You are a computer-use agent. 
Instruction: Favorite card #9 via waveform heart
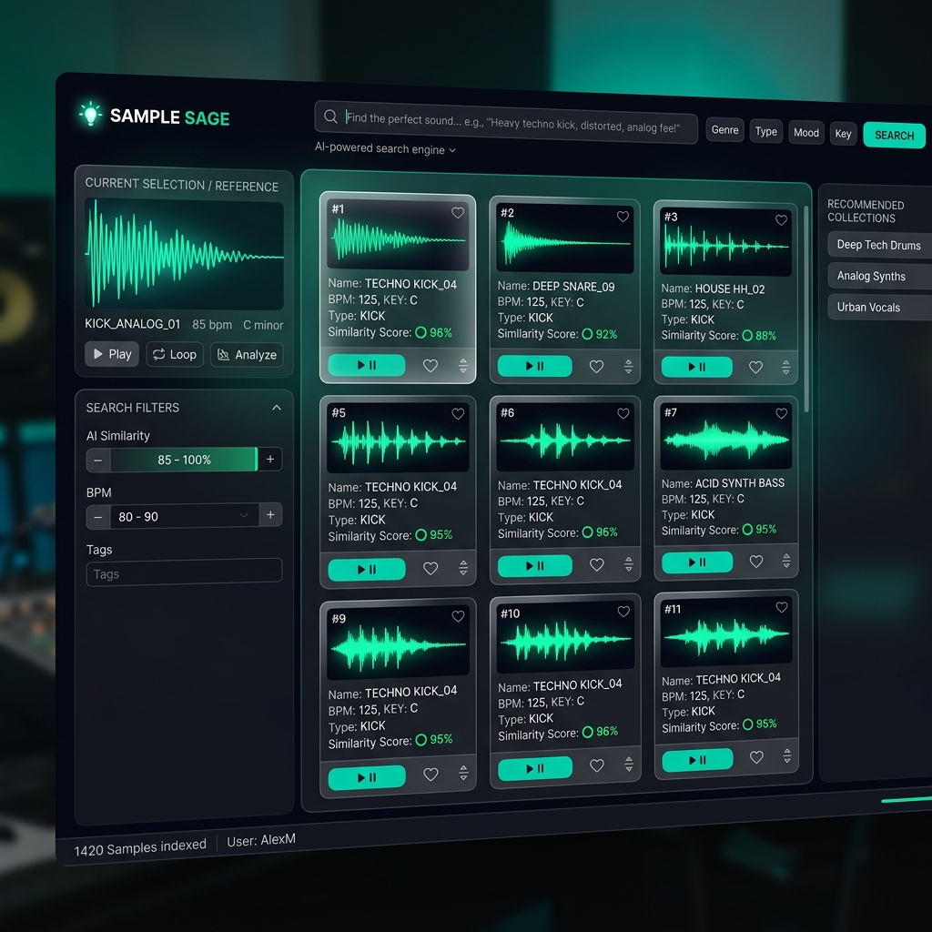pyautogui.click(x=459, y=616)
